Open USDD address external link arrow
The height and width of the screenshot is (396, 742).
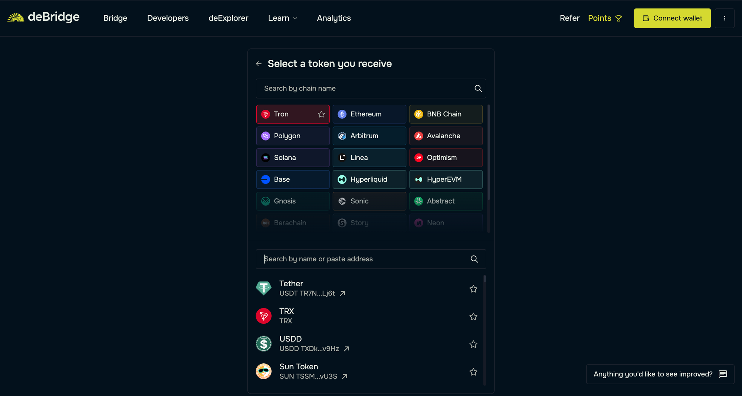tap(346, 349)
